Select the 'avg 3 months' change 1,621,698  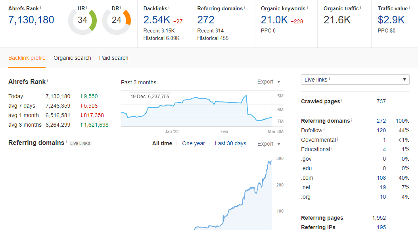94,125
